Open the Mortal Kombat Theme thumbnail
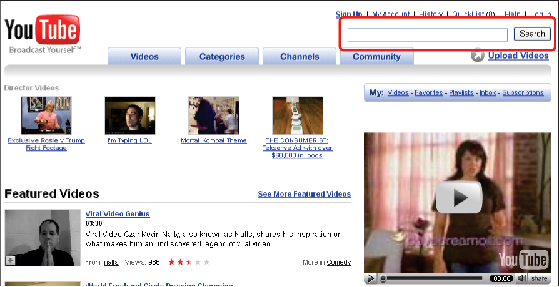559x287 pixels. pos(214,115)
